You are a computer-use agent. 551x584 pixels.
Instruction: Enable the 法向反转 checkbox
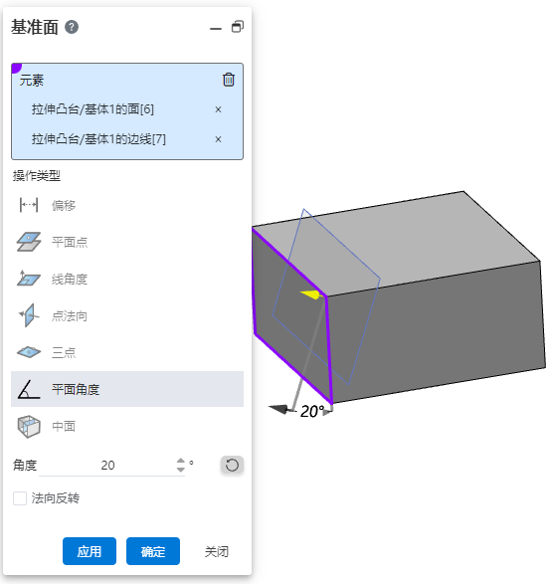(x=20, y=498)
